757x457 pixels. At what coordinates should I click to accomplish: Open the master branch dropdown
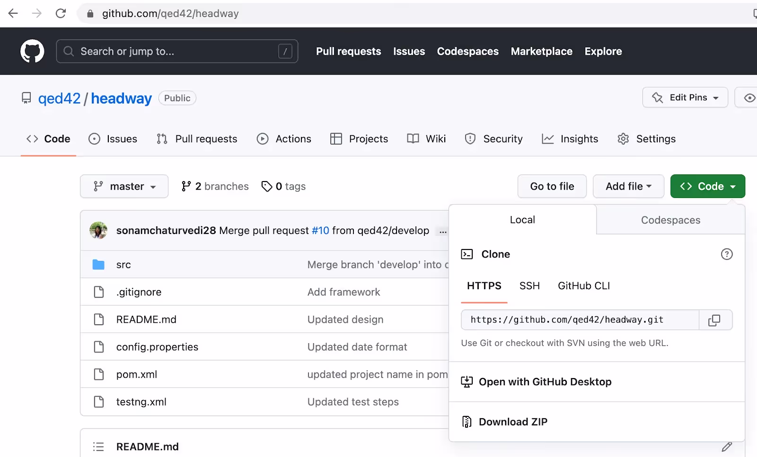pyautogui.click(x=124, y=186)
